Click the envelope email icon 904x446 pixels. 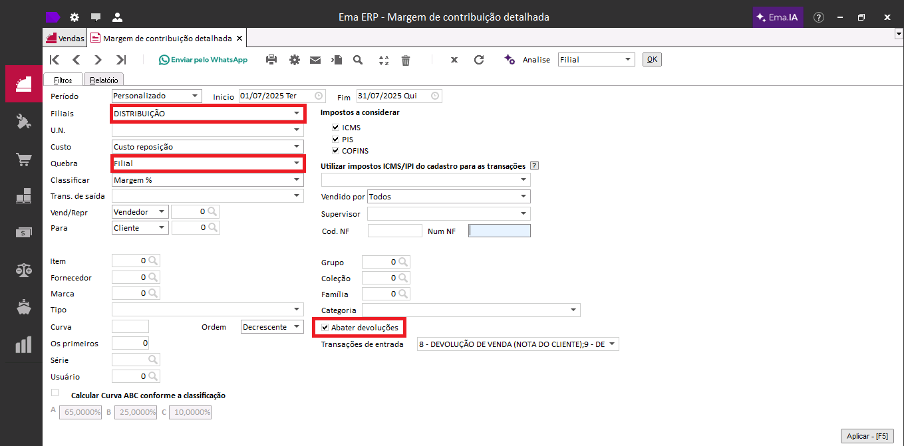(x=315, y=60)
